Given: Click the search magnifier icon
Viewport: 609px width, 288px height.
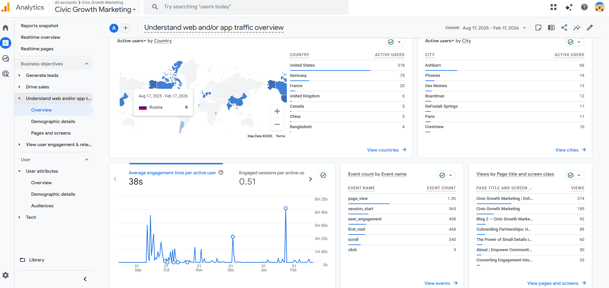Looking at the screenshot, I should [x=155, y=7].
